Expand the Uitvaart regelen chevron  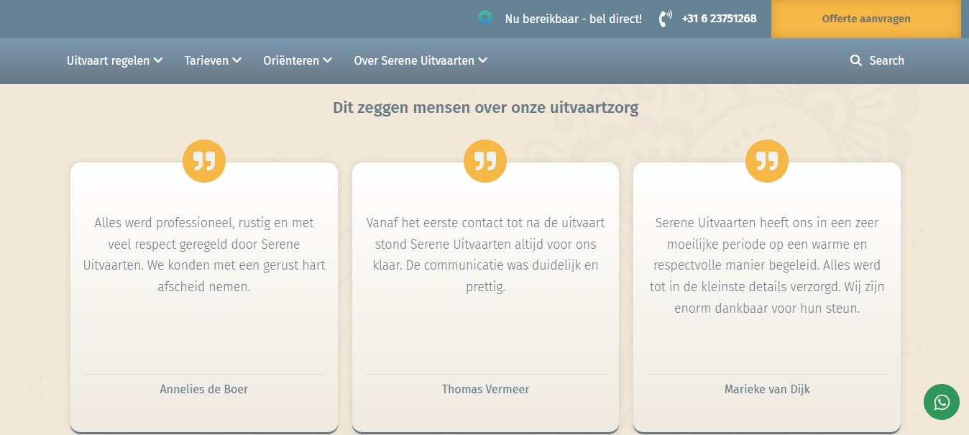(158, 60)
